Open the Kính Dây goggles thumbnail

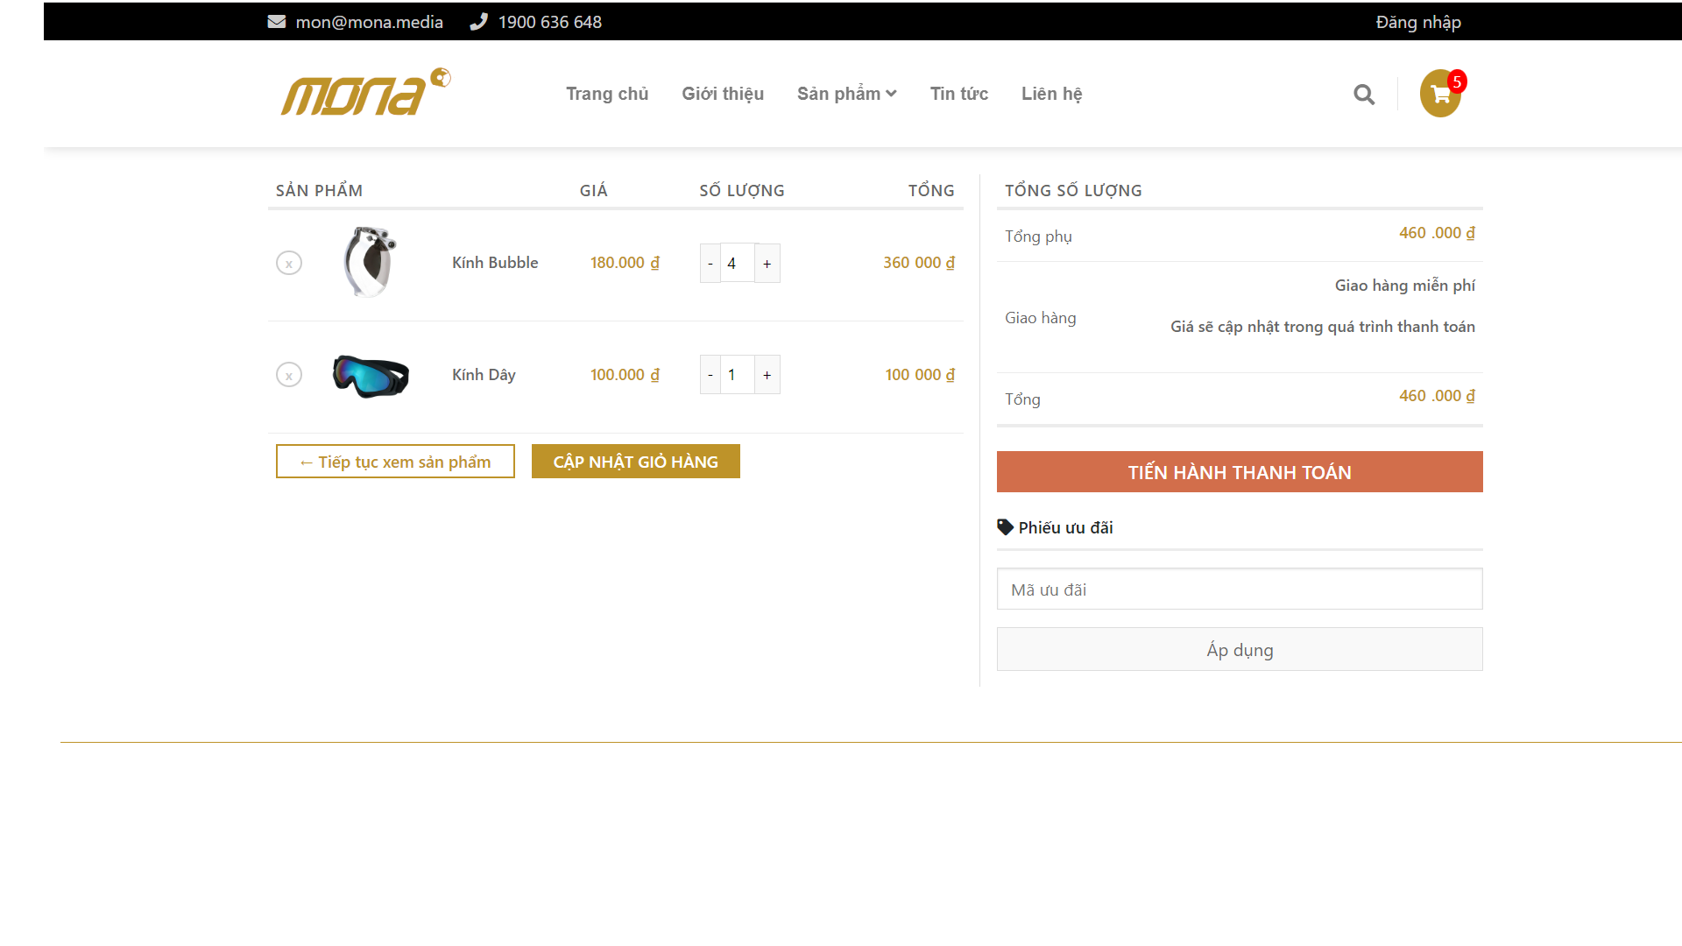click(x=371, y=376)
